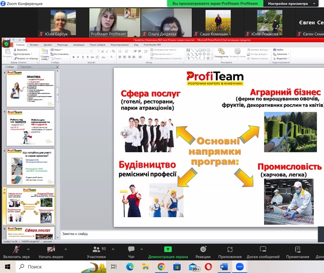Open the font name combo box
324x273 pixels.
click(x=82, y=51)
